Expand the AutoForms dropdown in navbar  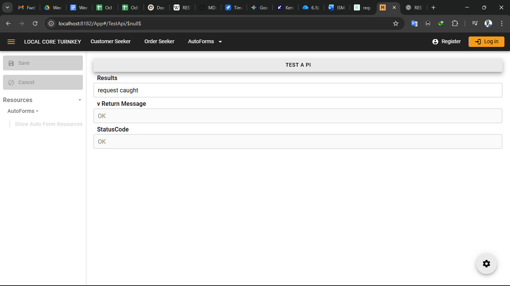click(x=205, y=42)
